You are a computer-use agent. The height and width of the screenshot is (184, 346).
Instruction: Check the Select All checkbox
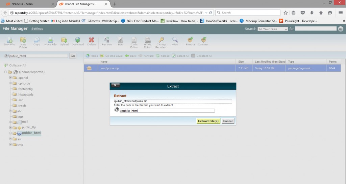coord(174,56)
